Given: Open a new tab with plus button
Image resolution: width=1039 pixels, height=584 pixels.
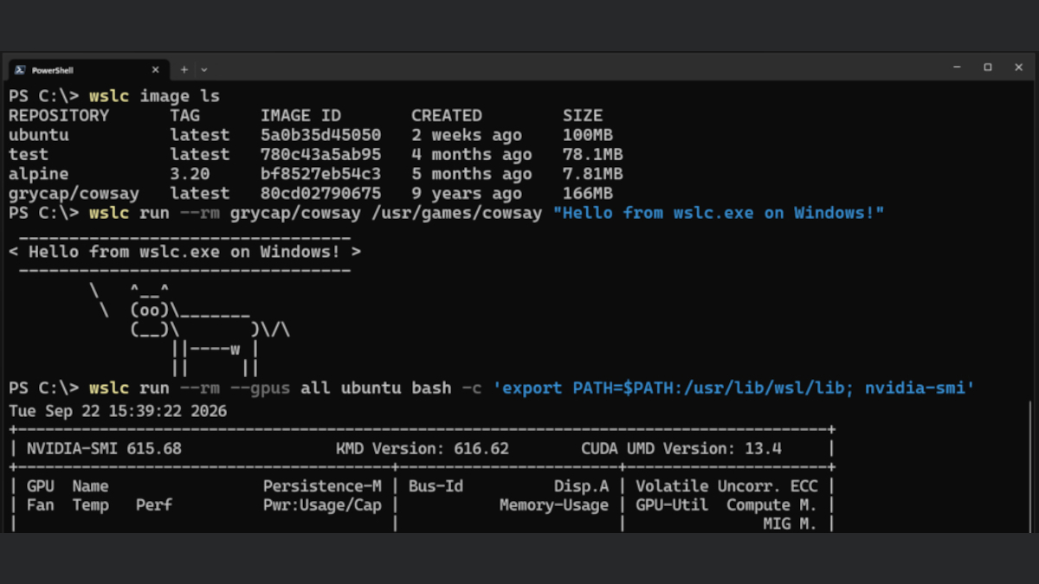Looking at the screenshot, I should [184, 70].
